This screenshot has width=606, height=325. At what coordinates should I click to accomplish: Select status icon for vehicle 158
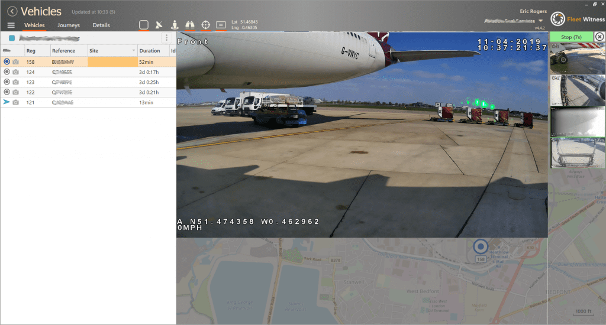click(7, 61)
